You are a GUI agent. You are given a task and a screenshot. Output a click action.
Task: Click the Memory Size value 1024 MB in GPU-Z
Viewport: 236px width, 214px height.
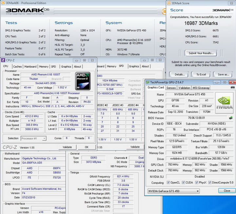click(x=177, y=153)
